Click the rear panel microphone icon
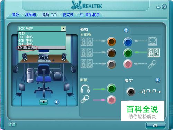The image size is (173, 130). (x=152, y=64)
